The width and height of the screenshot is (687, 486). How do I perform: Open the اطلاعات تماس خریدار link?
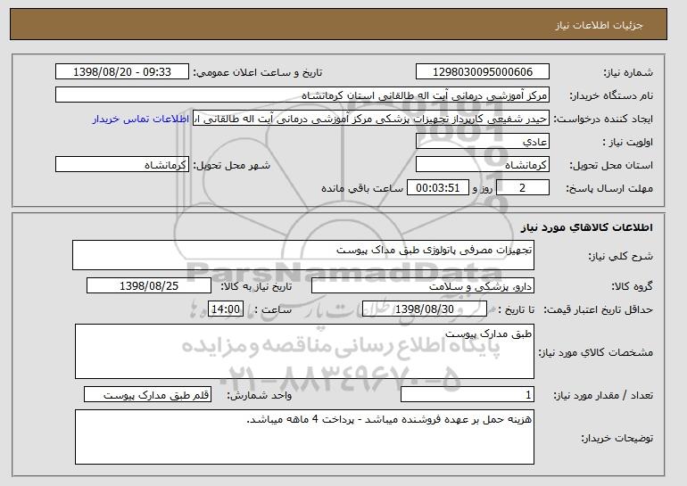click(141, 119)
